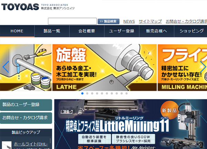The image size is (207, 149).
Task: Open the 製品一覧 menu item
Action: coord(52,31)
